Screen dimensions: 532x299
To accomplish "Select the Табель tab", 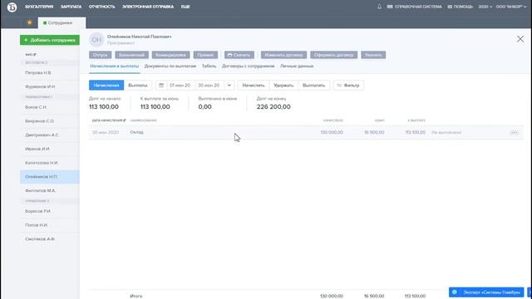I will click(209, 66).
